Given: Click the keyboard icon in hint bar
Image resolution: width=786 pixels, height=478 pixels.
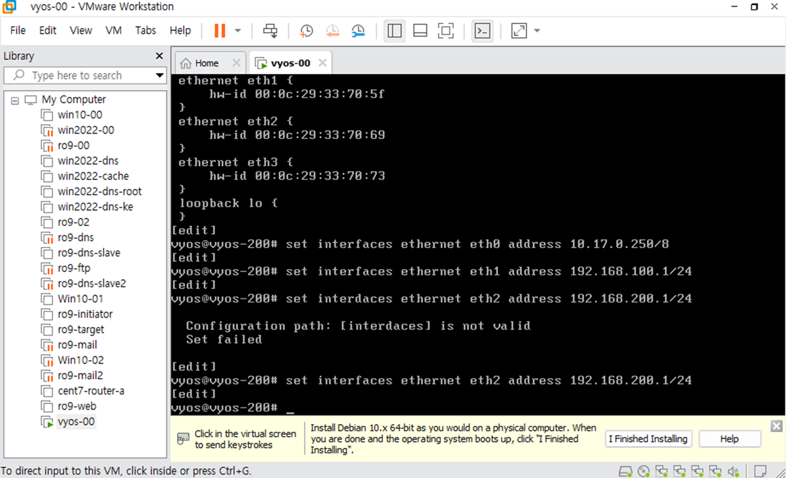Looking at the screenshot, I should pyautogui.click(x=183, y=439).
